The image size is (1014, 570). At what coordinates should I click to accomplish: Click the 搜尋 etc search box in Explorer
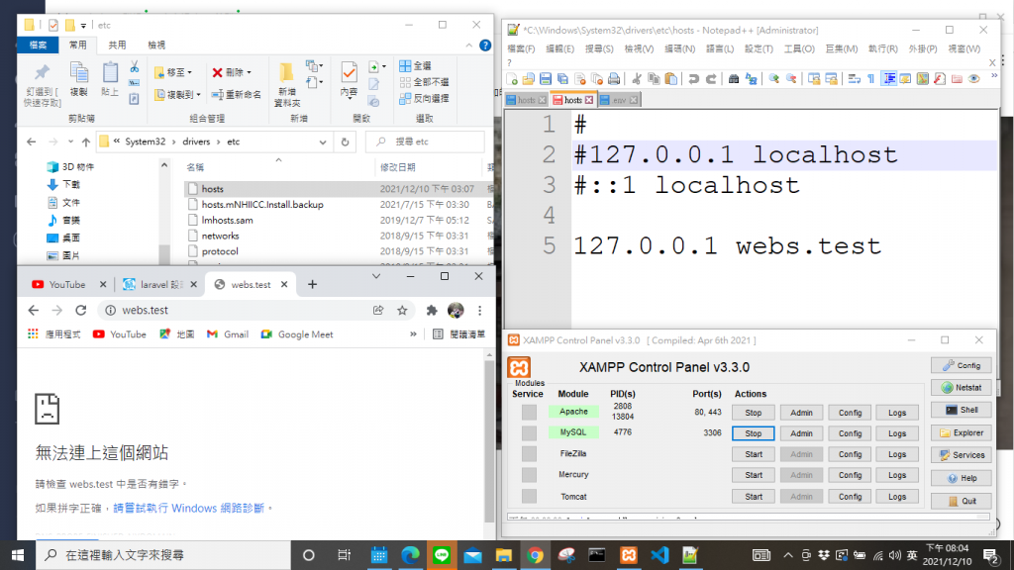coord(425,142)
